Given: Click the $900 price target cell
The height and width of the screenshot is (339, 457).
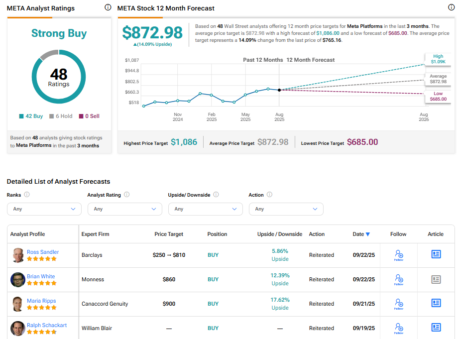Looking at the screenshot, I should (169, 304).
